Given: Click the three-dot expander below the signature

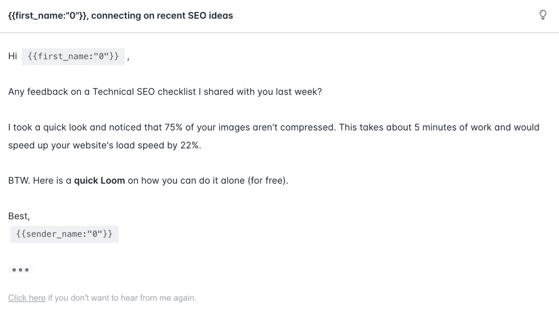Looking at the screenshot, I should (20, 269).
